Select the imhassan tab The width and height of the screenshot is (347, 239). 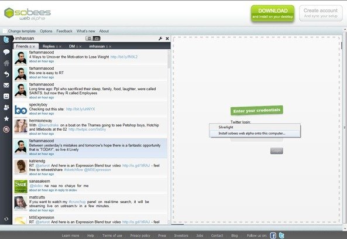(97, 46)
